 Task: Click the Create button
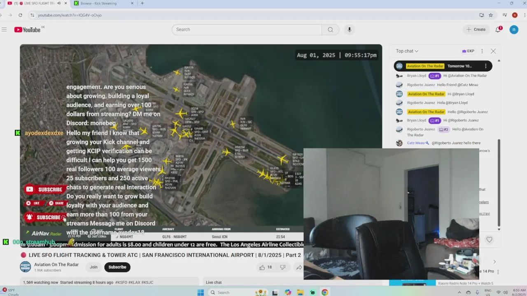476,30
